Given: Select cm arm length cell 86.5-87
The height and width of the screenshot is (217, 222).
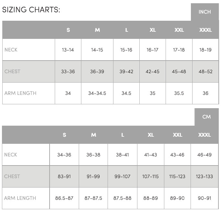Looking at the screenshot, I should point(64,198).
